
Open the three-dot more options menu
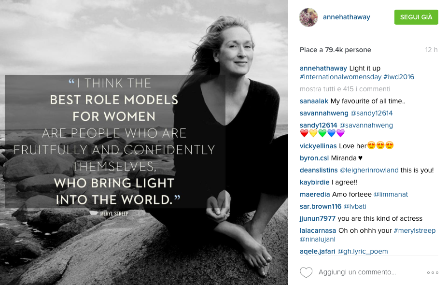tap(433, 273)
